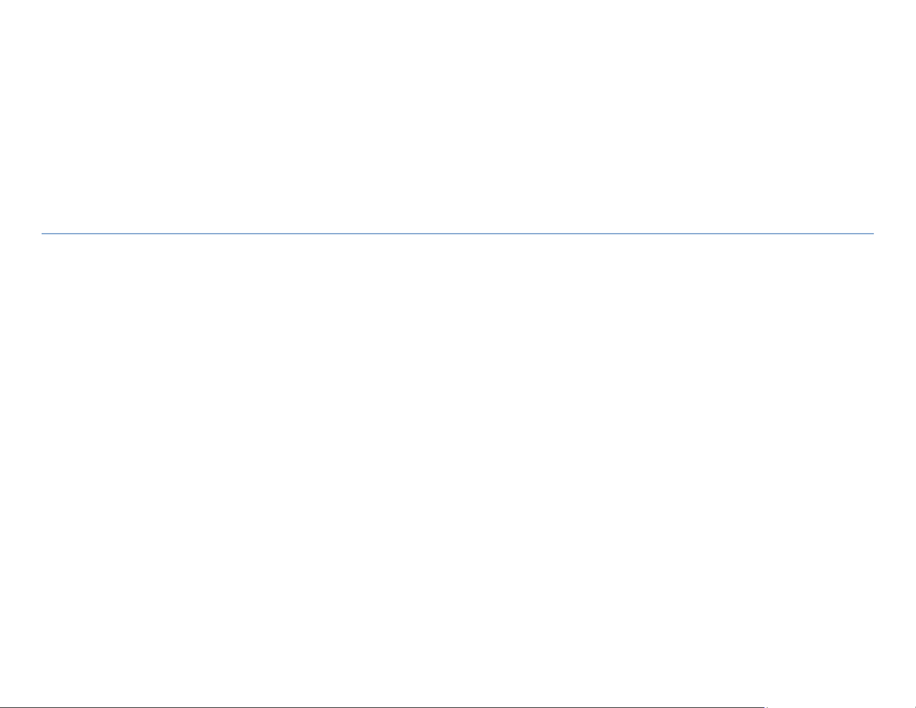Click the empty white area below the blue line
Viewport: 916px width, 708px height.
(457, 462)
